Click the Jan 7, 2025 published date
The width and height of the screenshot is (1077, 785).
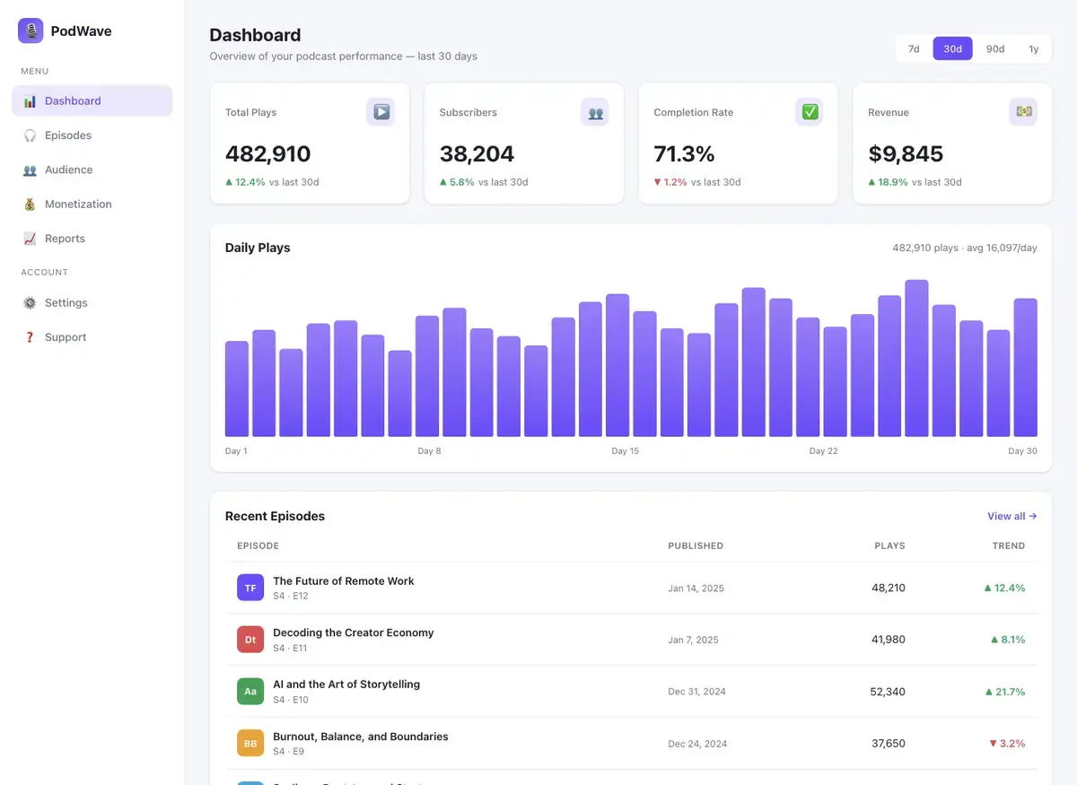[694, 641]
